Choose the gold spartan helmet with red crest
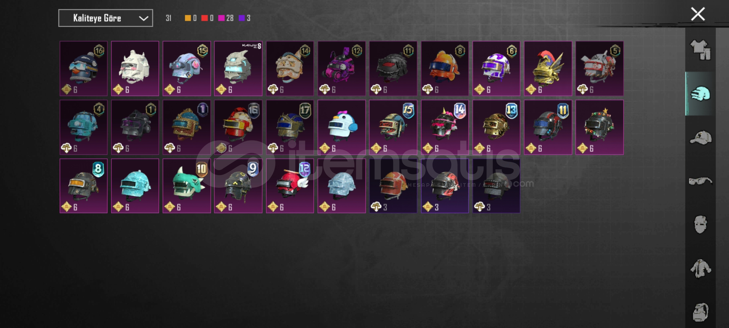The width and height of the screenshot is (729, 328). [548, 68]
